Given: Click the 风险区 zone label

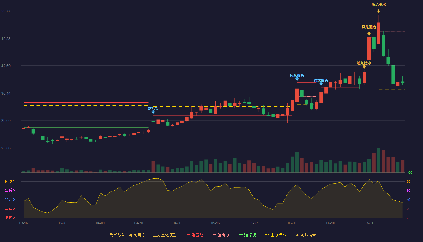Looking at the screenshot, I should point(10,181).
